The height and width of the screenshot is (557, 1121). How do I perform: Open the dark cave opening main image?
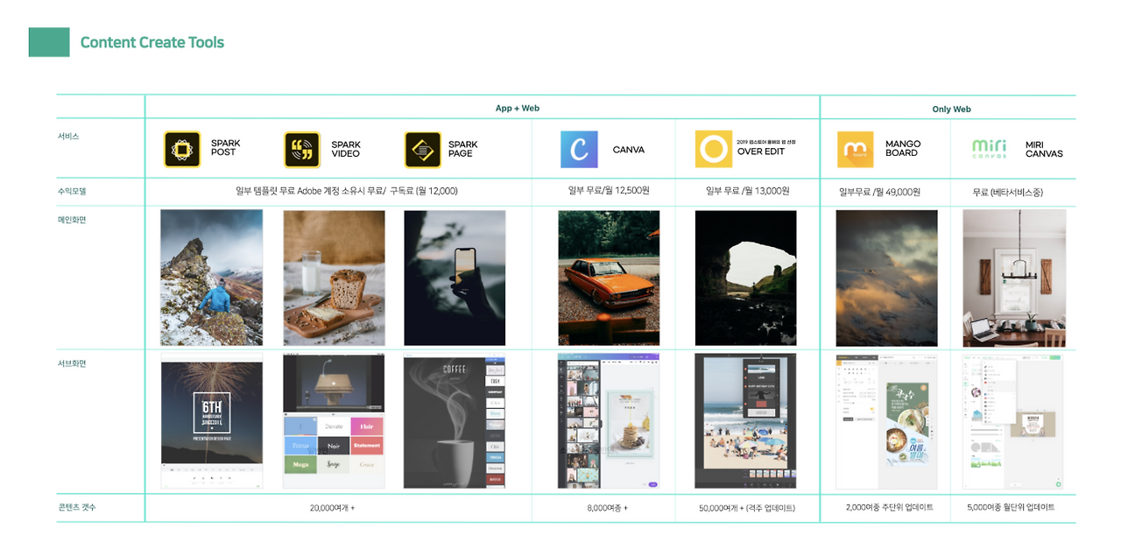tap(746, 278)
